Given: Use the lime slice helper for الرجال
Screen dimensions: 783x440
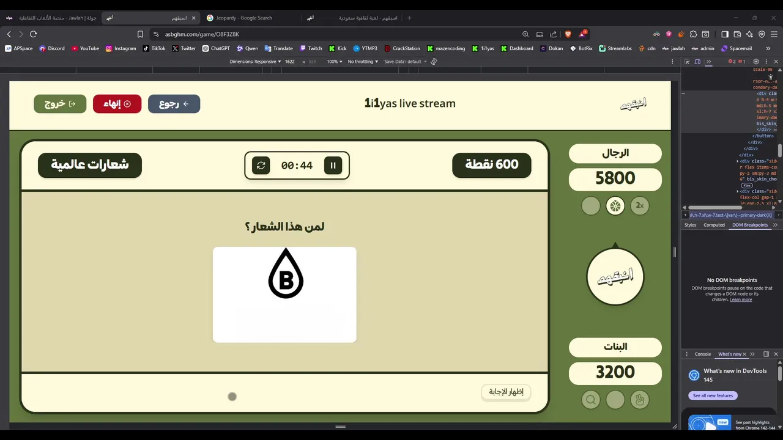Looking at the screenshot, I should pos(615,205).
